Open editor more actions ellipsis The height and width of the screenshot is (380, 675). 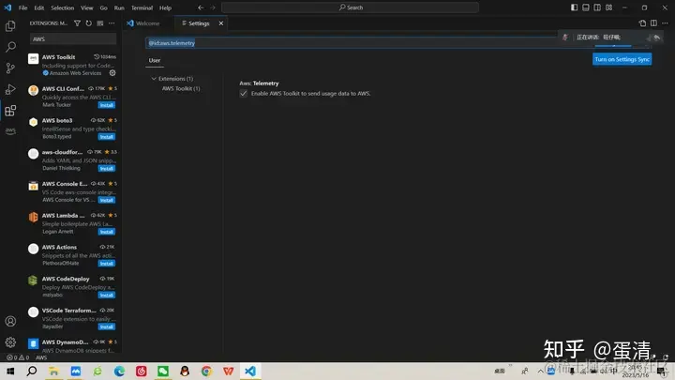click(665, 23)
